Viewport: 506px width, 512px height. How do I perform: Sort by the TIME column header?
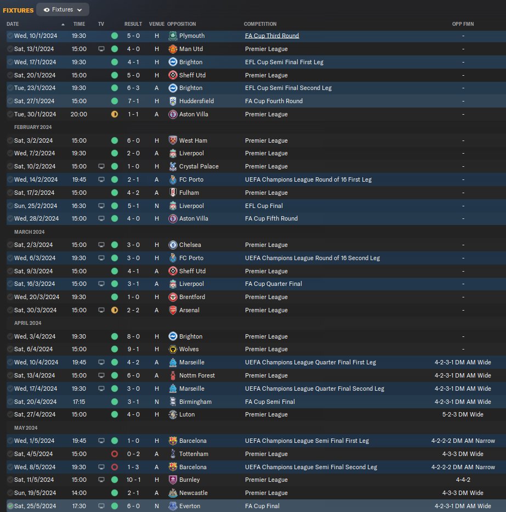coord(79,24)
